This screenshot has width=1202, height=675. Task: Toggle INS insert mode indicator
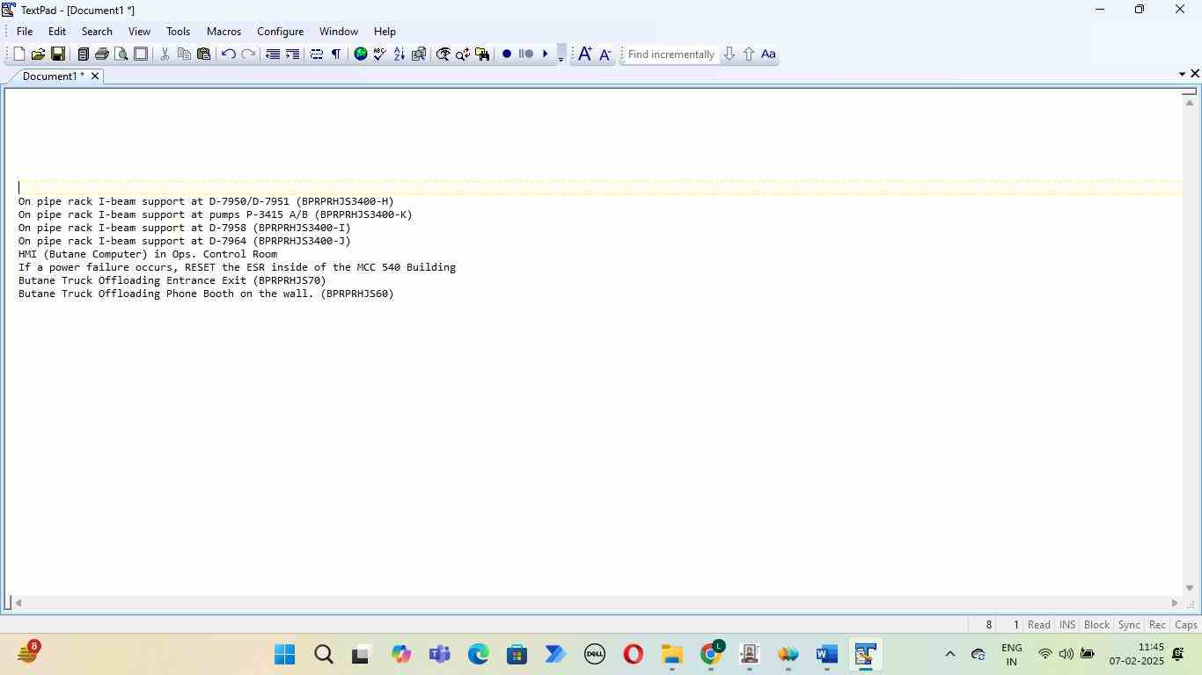1067,625
